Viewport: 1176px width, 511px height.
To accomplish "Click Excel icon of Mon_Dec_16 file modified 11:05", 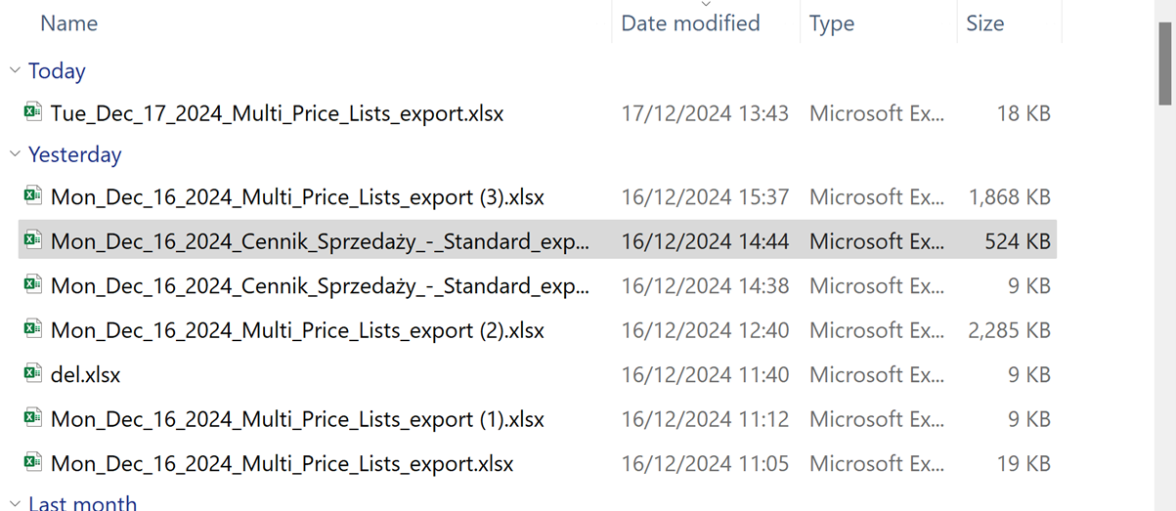I will pos(33,462).
